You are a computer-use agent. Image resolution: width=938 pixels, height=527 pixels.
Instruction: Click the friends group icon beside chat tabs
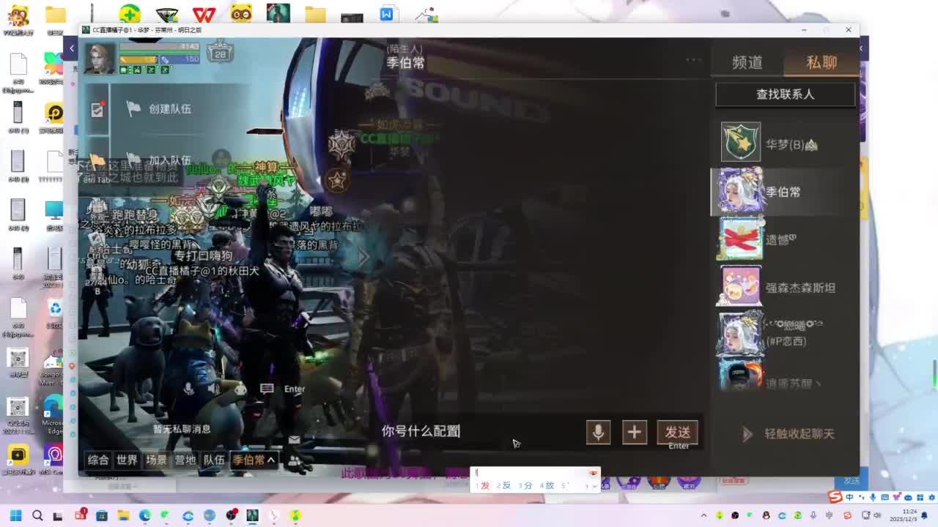click(x=294, y=461)
